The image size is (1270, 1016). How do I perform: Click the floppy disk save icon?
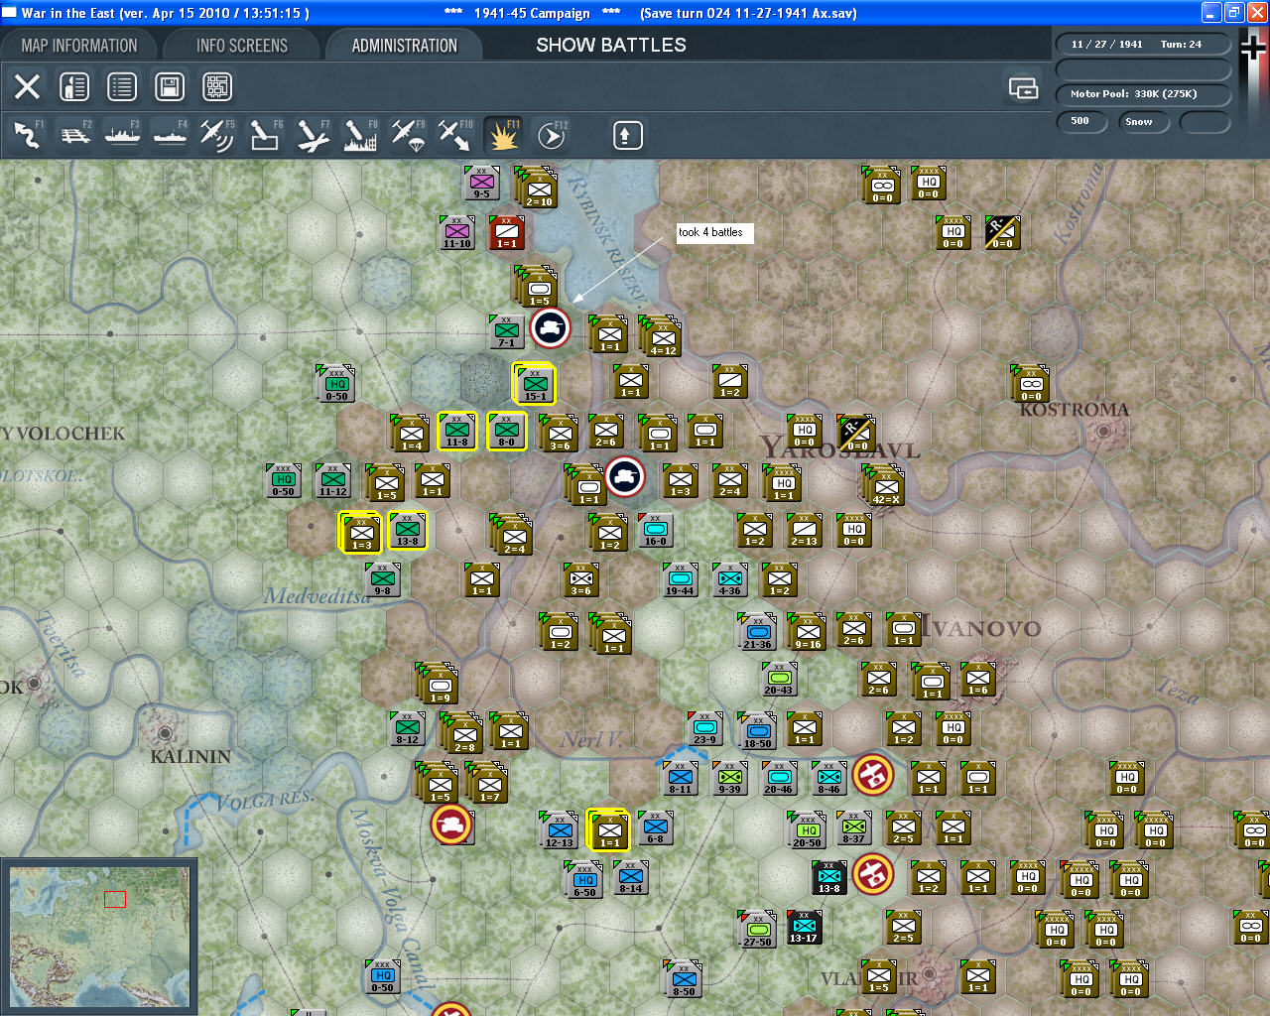[170, 86]
